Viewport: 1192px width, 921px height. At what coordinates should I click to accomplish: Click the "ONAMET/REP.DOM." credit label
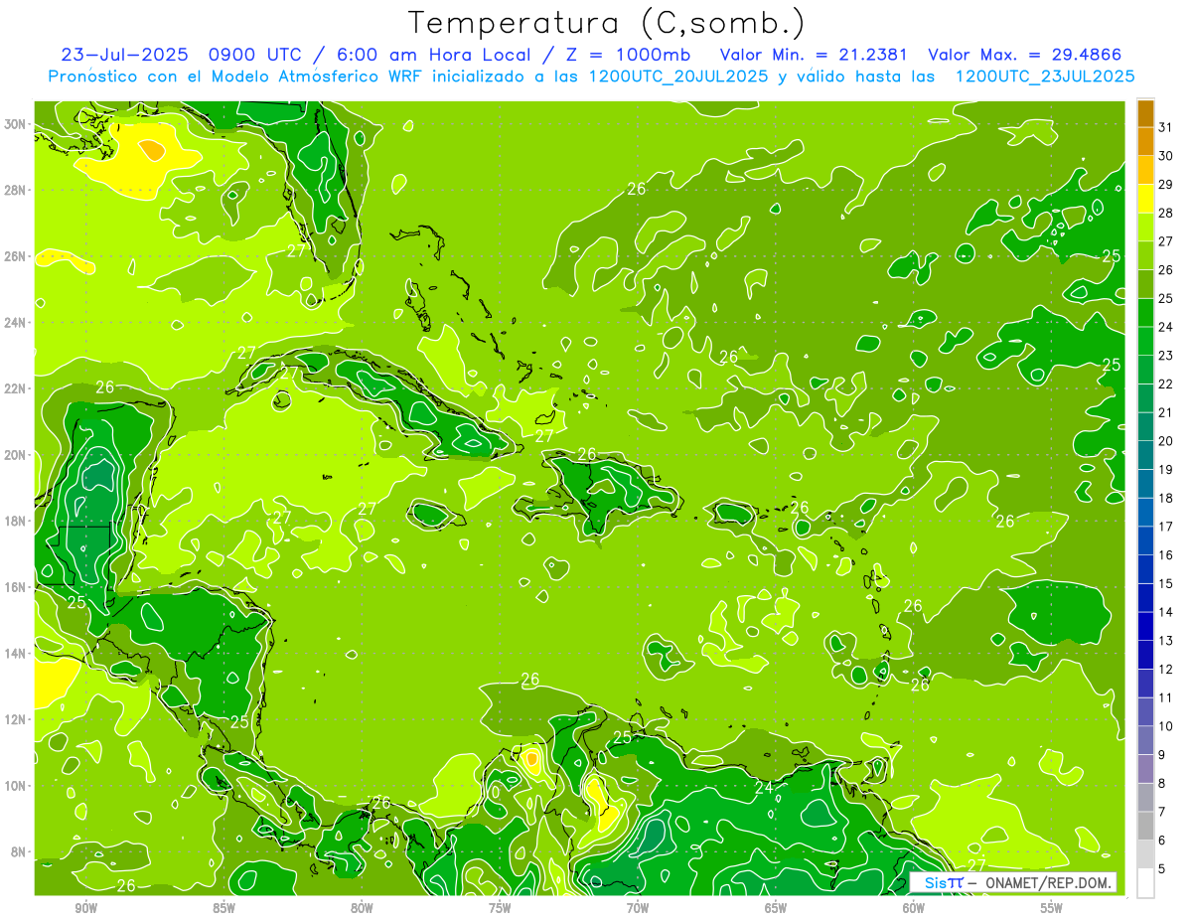(x=1049, y=883)
